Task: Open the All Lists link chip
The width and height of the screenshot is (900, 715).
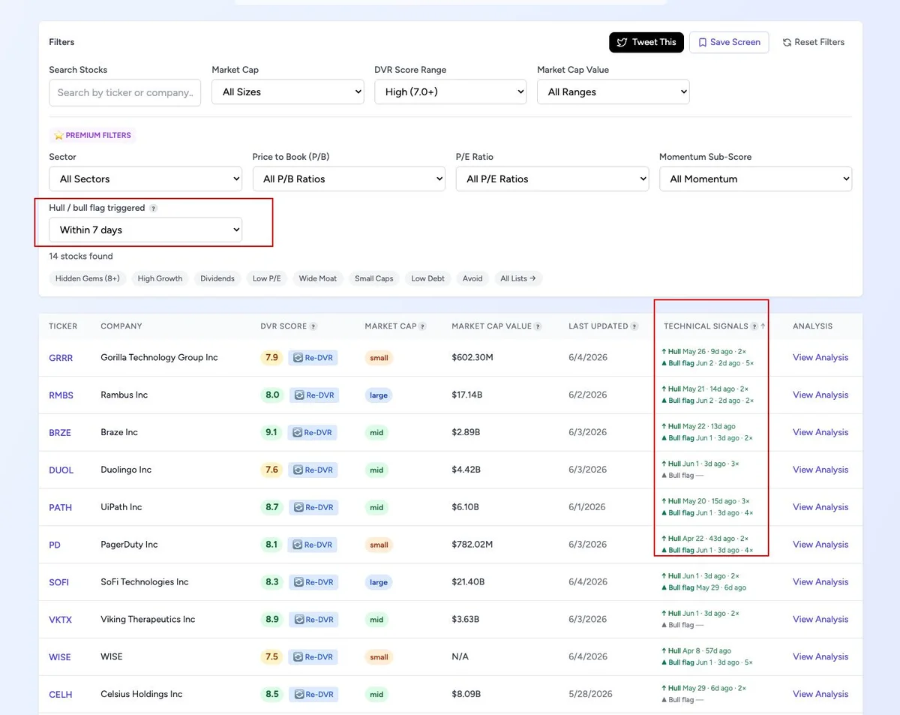Action: click(518, 278)
